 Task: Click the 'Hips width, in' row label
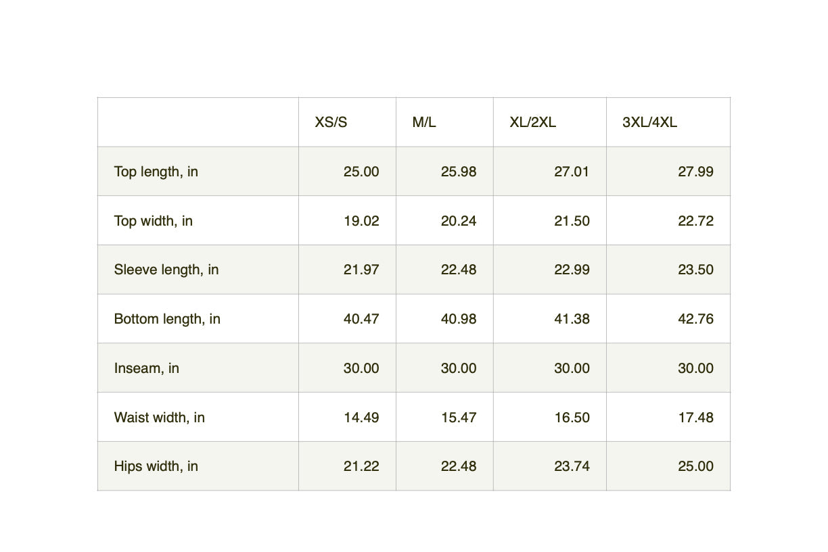[x=156, y=466]
